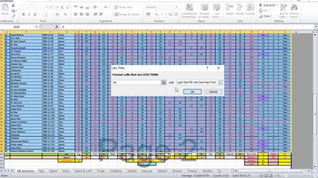This screenshot has height=178, width=318.
Task: Switch to the Tipu sheet tab
Action: click(41, 171)
